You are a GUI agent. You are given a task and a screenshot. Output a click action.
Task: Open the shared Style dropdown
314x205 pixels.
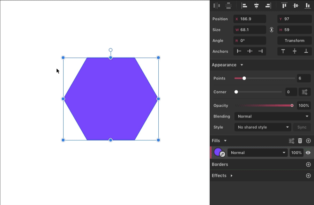262,127
